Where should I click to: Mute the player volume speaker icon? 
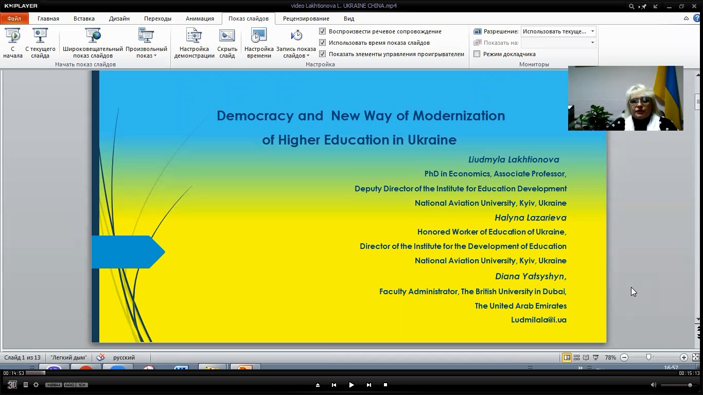tap(653, 385)
